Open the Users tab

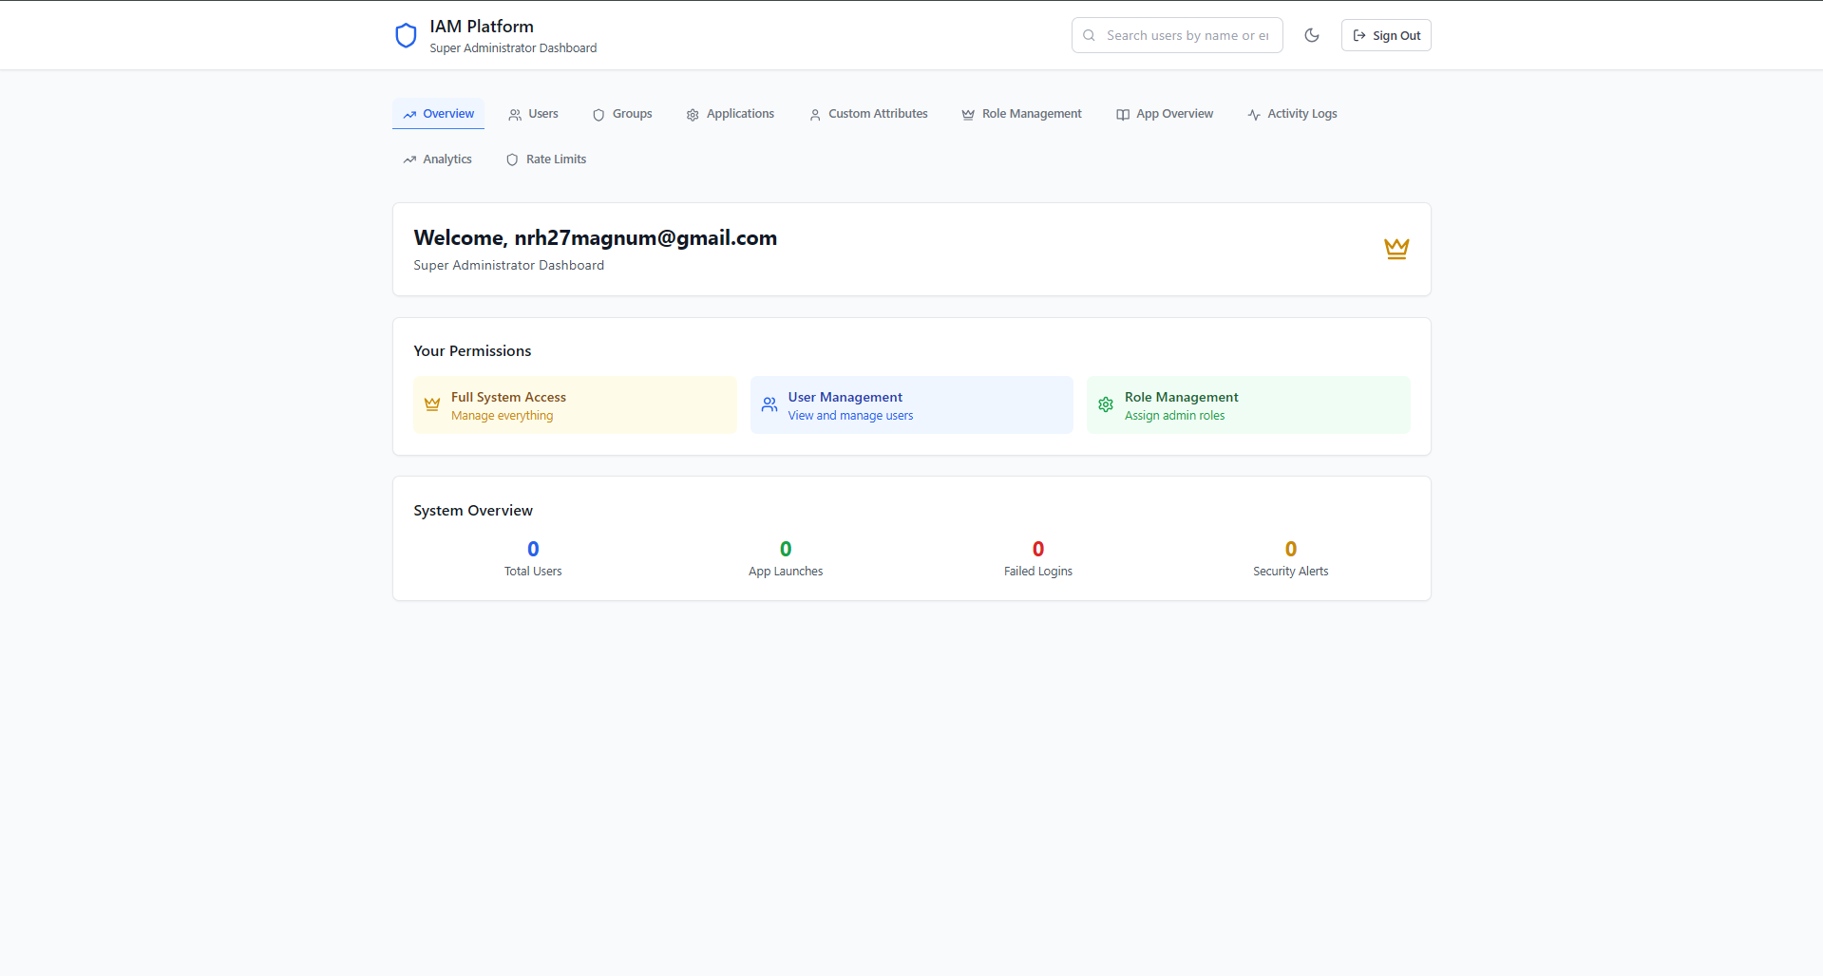pos(533,114)
